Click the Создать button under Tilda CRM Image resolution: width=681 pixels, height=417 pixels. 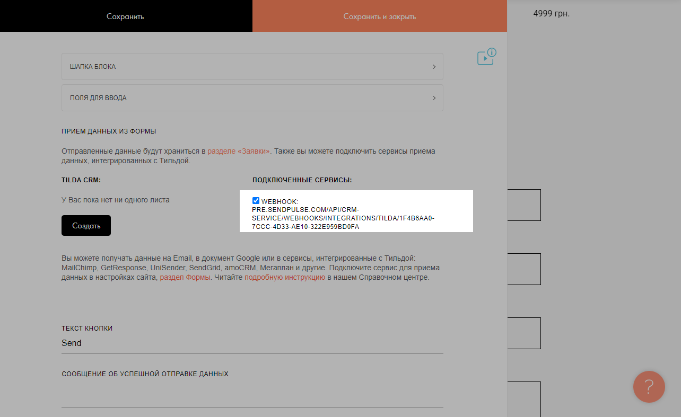[86, 225]
